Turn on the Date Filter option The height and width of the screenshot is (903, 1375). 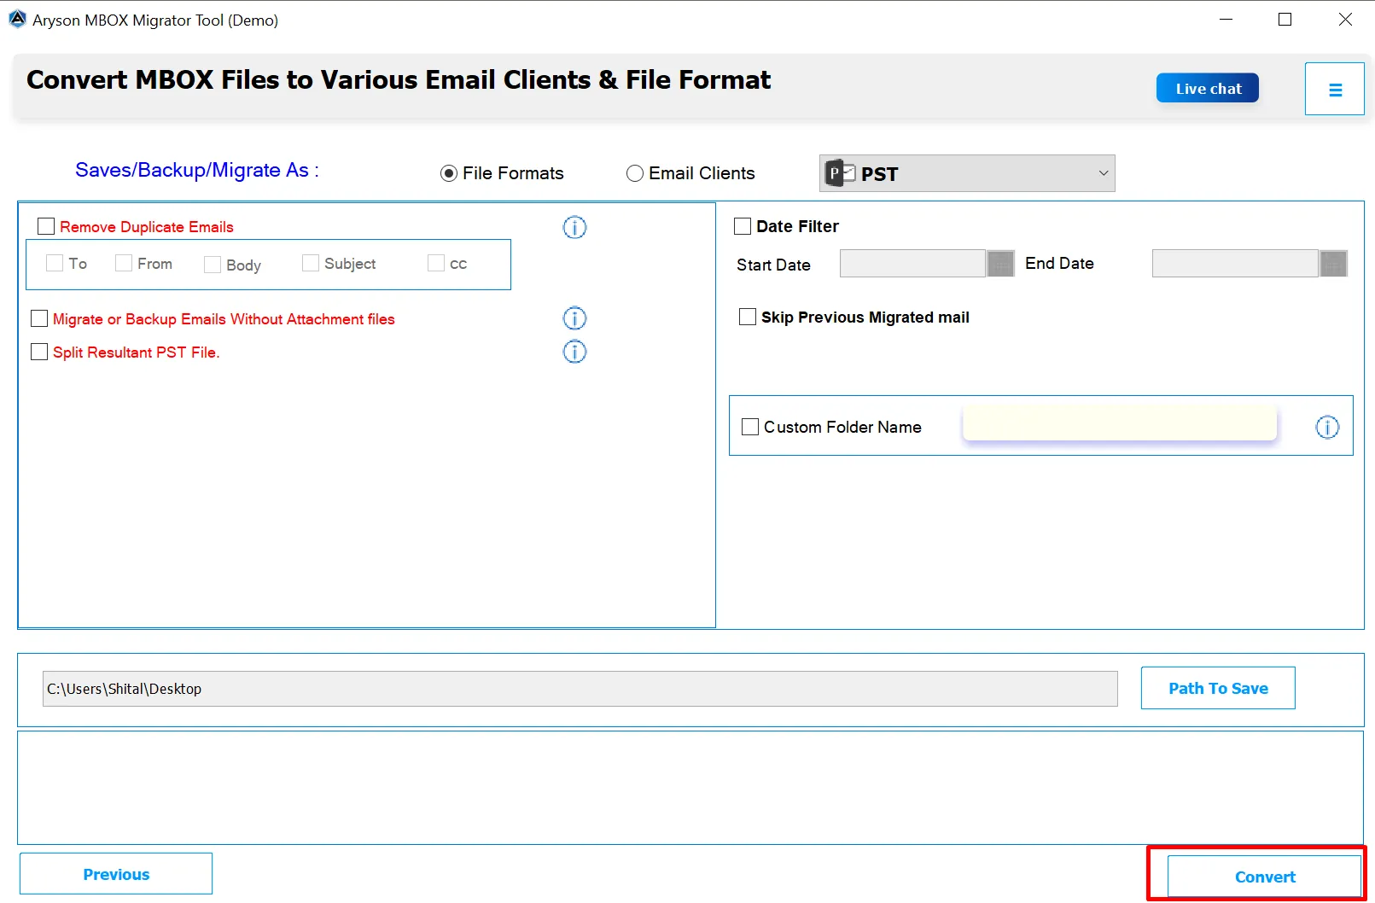coord(742,225)
